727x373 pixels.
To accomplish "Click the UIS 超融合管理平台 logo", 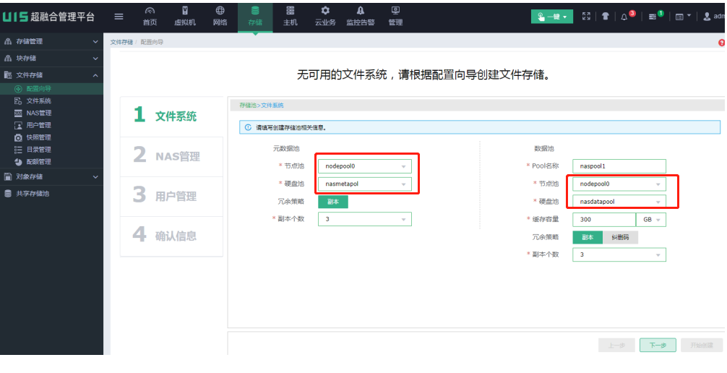I will [x=48, y=17].
